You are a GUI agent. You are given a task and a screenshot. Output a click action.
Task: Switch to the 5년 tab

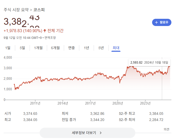click(x=101, y=48)
